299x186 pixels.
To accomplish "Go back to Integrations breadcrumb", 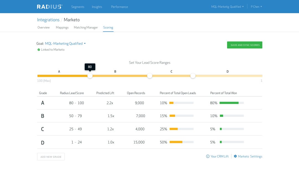I will pyautogui.click(x=48, y=20).
